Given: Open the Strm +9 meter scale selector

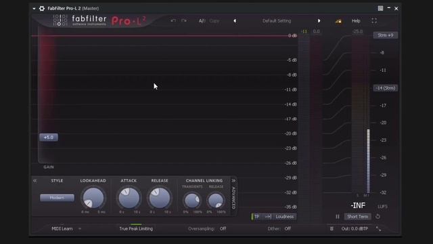Looking at the screenshot, I should pos(386,35).
